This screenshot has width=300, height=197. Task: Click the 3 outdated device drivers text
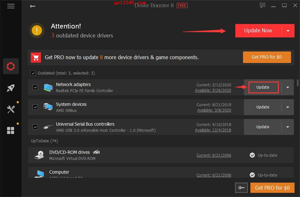tap(82, 35)
